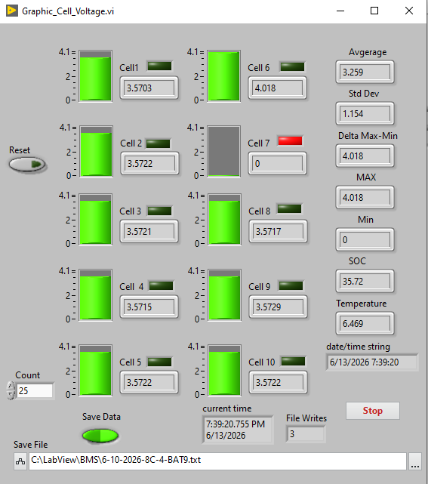This screenshot has height=484, width=428.
Task: Click the Save File path text field
Action: pos(217,461)
